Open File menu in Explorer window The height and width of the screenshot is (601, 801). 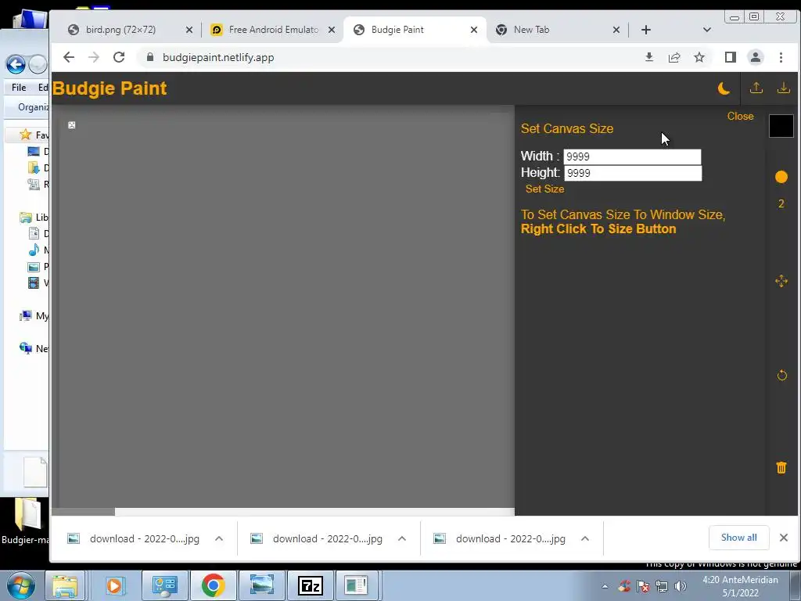(19, 88)
